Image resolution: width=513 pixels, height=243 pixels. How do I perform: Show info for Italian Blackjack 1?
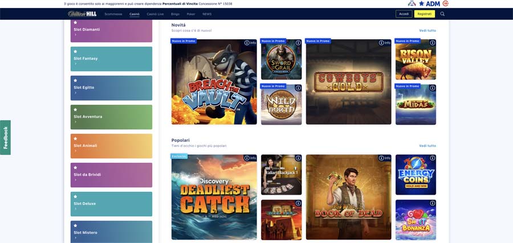[298, 158]
